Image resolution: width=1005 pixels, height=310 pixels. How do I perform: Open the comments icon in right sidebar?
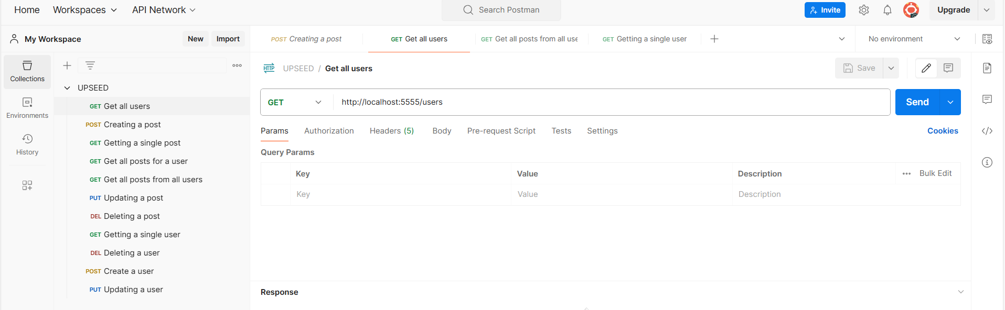pos(987,99)
